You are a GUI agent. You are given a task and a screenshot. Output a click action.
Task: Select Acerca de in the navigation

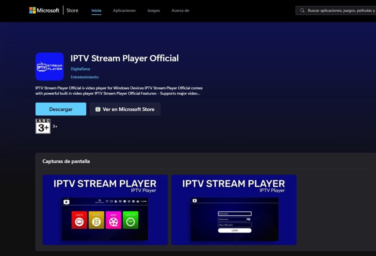(180, 11)
